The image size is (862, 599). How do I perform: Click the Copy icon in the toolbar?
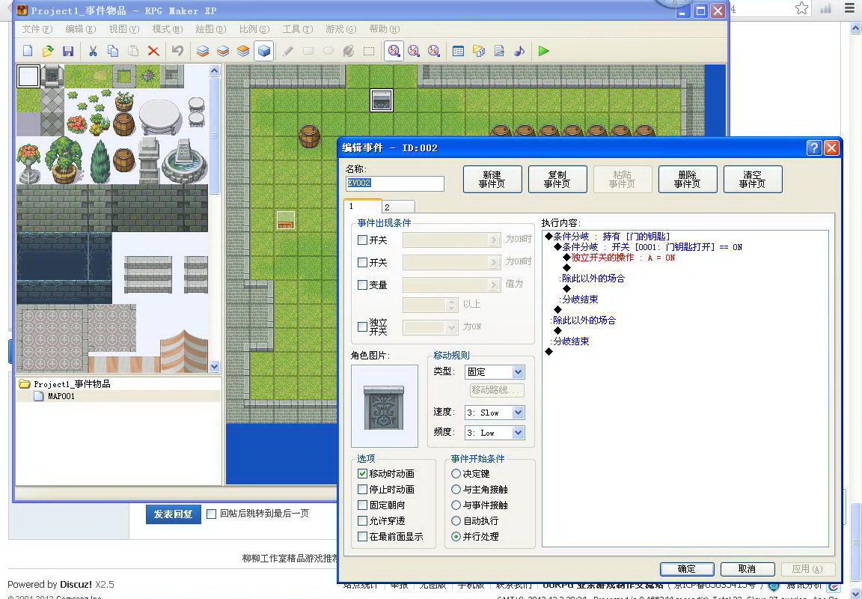pos(113,51)
